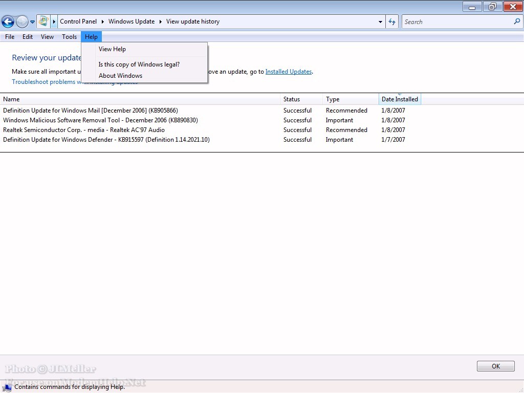Image resolution: width=524 pixels, height=393 pixels.
Task: Choose About Windows in the Help menu
Action: tap(120, 76)
